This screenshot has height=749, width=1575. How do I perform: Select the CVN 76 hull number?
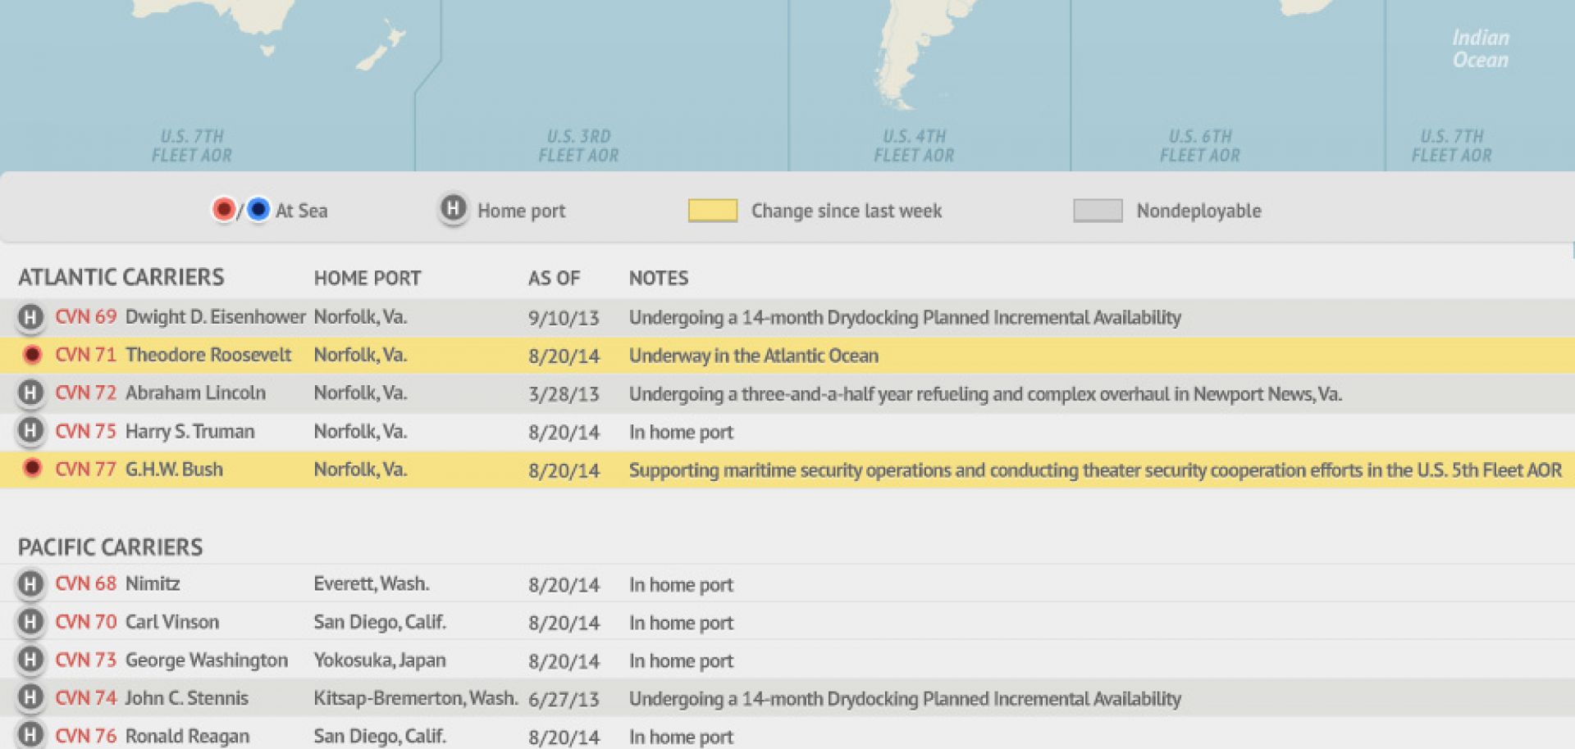point(86,736)
